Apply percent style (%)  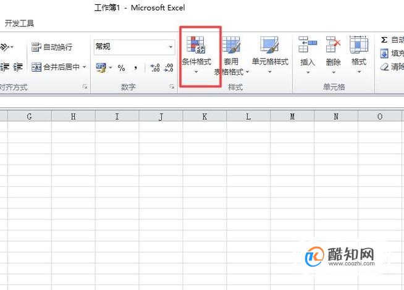click(x=121, y=68)
